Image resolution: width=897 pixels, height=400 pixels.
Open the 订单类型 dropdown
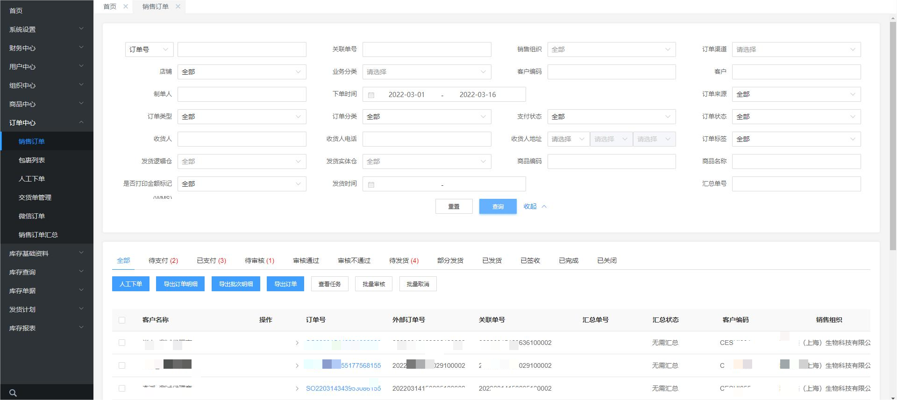(242, 117)
